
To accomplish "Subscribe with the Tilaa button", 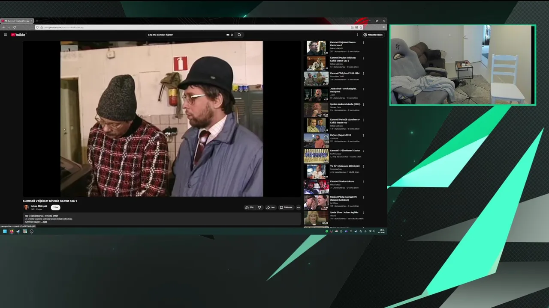I will [x=55, y=207].
